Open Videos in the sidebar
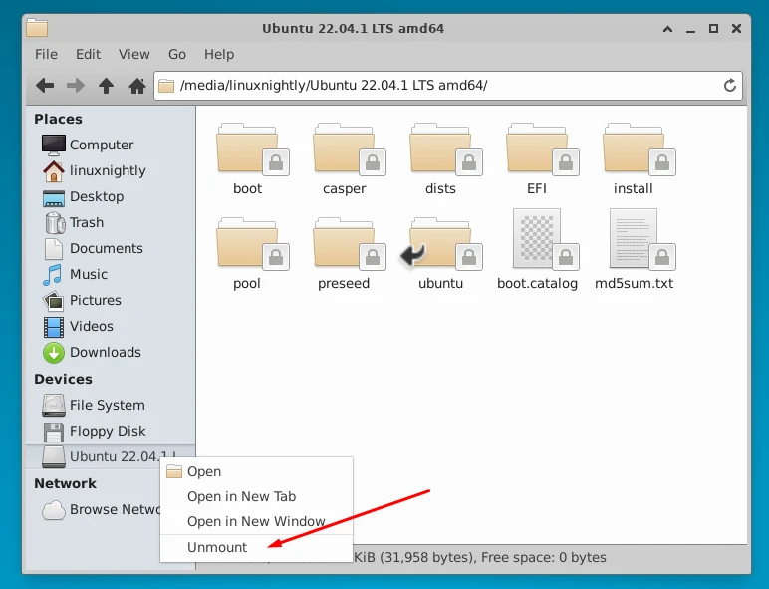 tap(111, 327)
